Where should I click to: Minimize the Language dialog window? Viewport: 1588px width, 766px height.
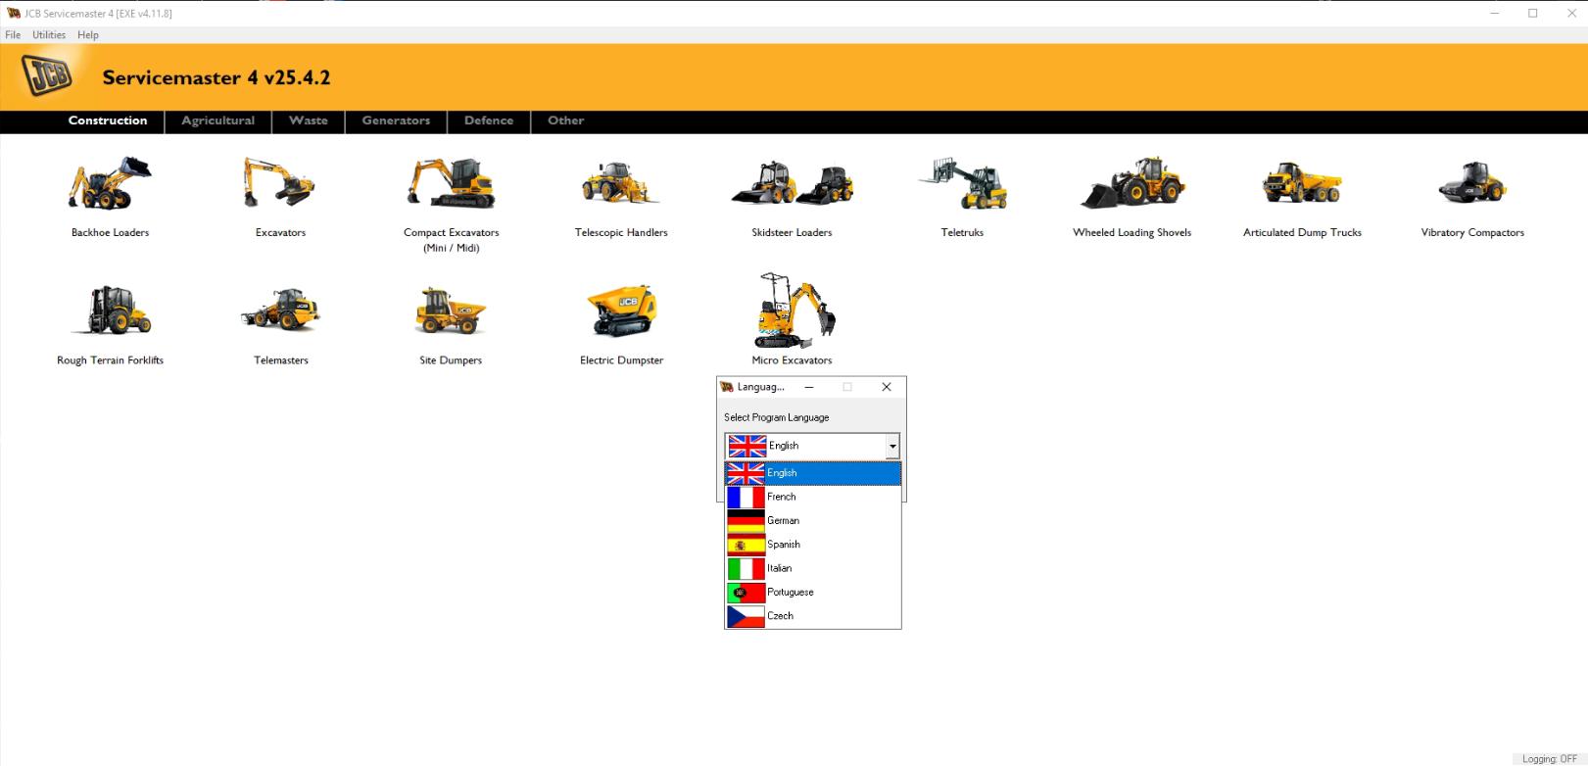pos(809,387)
